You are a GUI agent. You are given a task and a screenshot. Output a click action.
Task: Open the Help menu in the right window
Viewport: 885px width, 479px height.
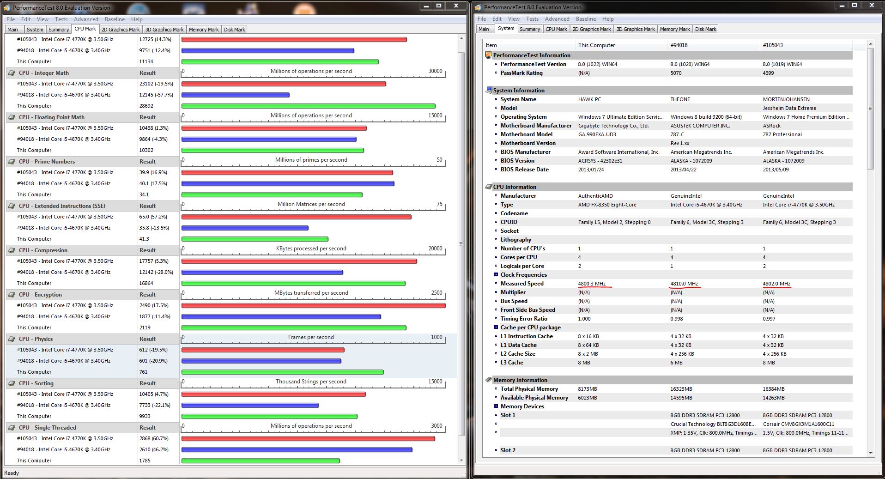click(608, 19)
